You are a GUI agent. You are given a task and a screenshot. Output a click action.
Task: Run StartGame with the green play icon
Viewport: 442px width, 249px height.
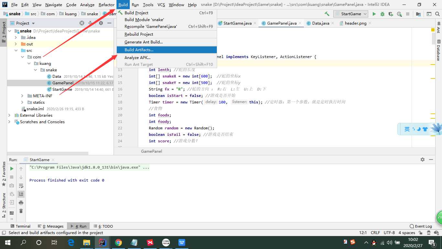click(374, 14)
